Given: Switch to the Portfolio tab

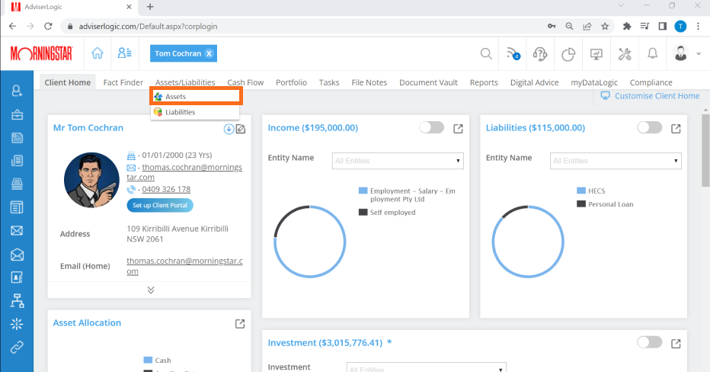Looking at the screenshot, I should click(x=291, y=82).
